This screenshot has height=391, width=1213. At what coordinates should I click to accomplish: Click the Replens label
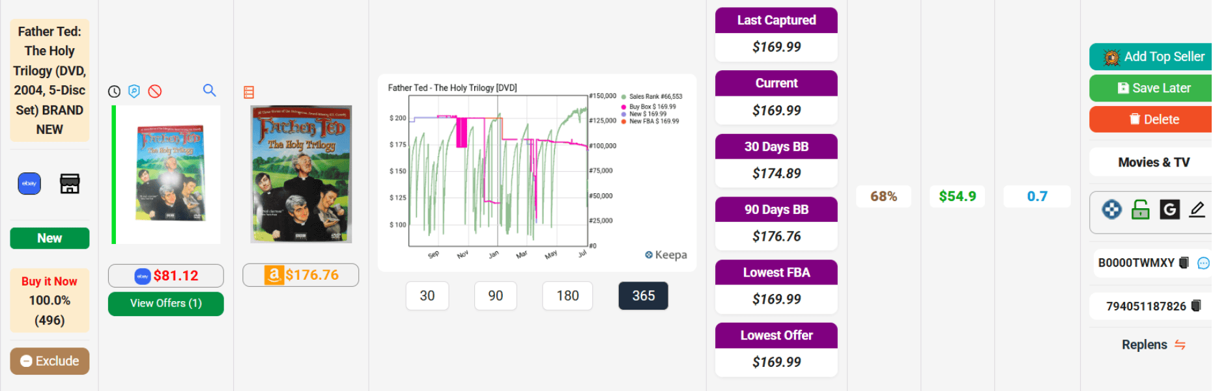point(1145,345)
